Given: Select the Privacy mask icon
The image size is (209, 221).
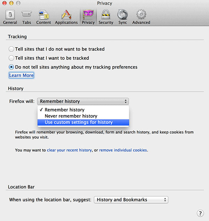Looking at the screenshot, I should [88, 14].
